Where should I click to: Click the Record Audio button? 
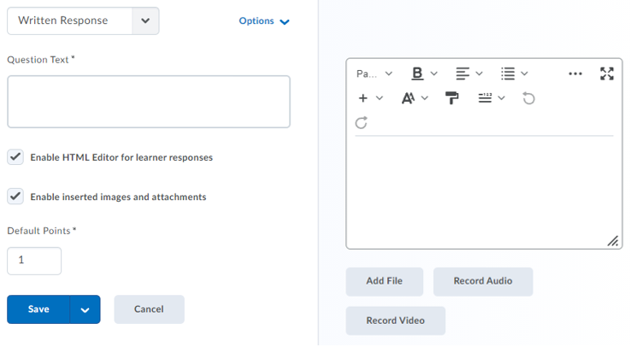coord(483,281)
